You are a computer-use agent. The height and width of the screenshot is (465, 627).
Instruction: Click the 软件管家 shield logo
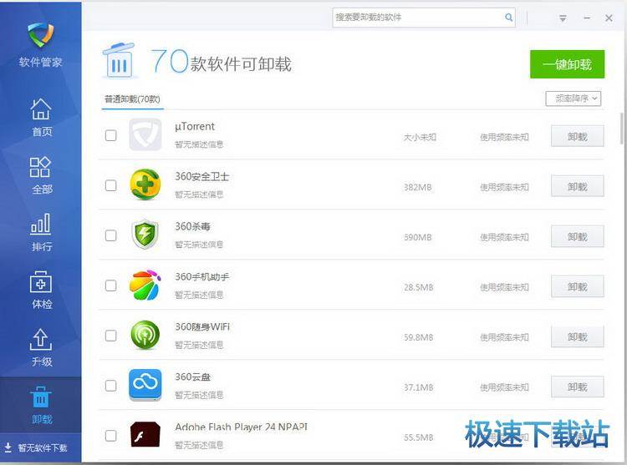[x=40, y=35]
